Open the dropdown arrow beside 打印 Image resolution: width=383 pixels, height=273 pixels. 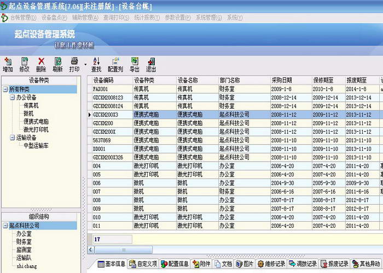(85, 64)
